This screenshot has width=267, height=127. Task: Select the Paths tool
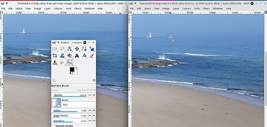[84, 49]
